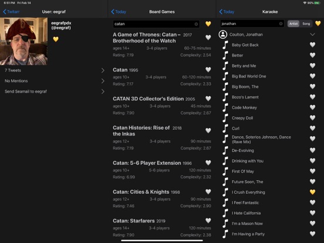Click the board games search field containing catan

(156, 24)
